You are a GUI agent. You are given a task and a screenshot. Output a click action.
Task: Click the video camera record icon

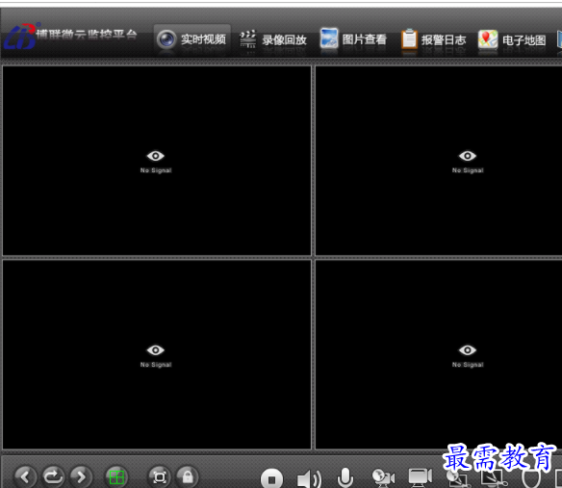[421, 477]
